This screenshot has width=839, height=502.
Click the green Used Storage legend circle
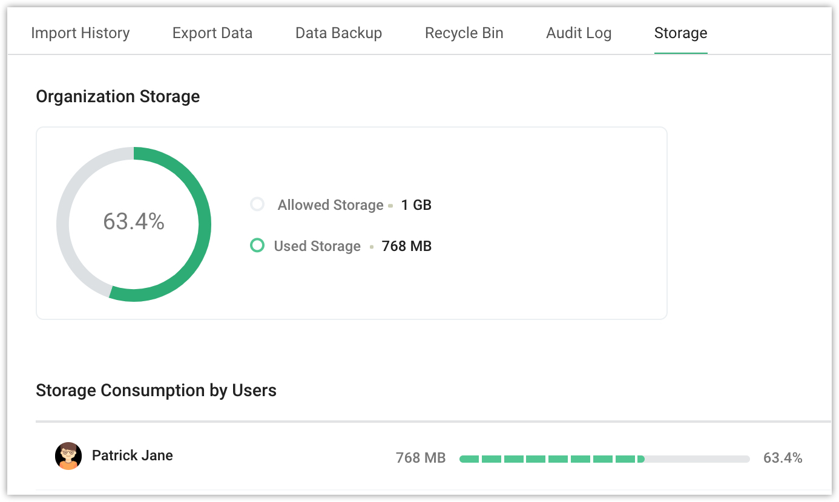pos(257,246)
